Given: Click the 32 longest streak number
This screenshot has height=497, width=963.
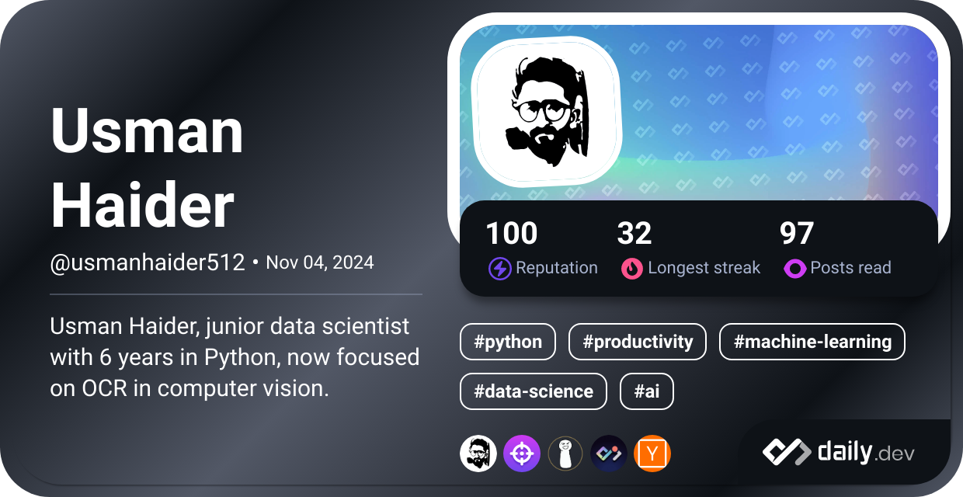Looking at the screenshot, I should coord(634,234).
